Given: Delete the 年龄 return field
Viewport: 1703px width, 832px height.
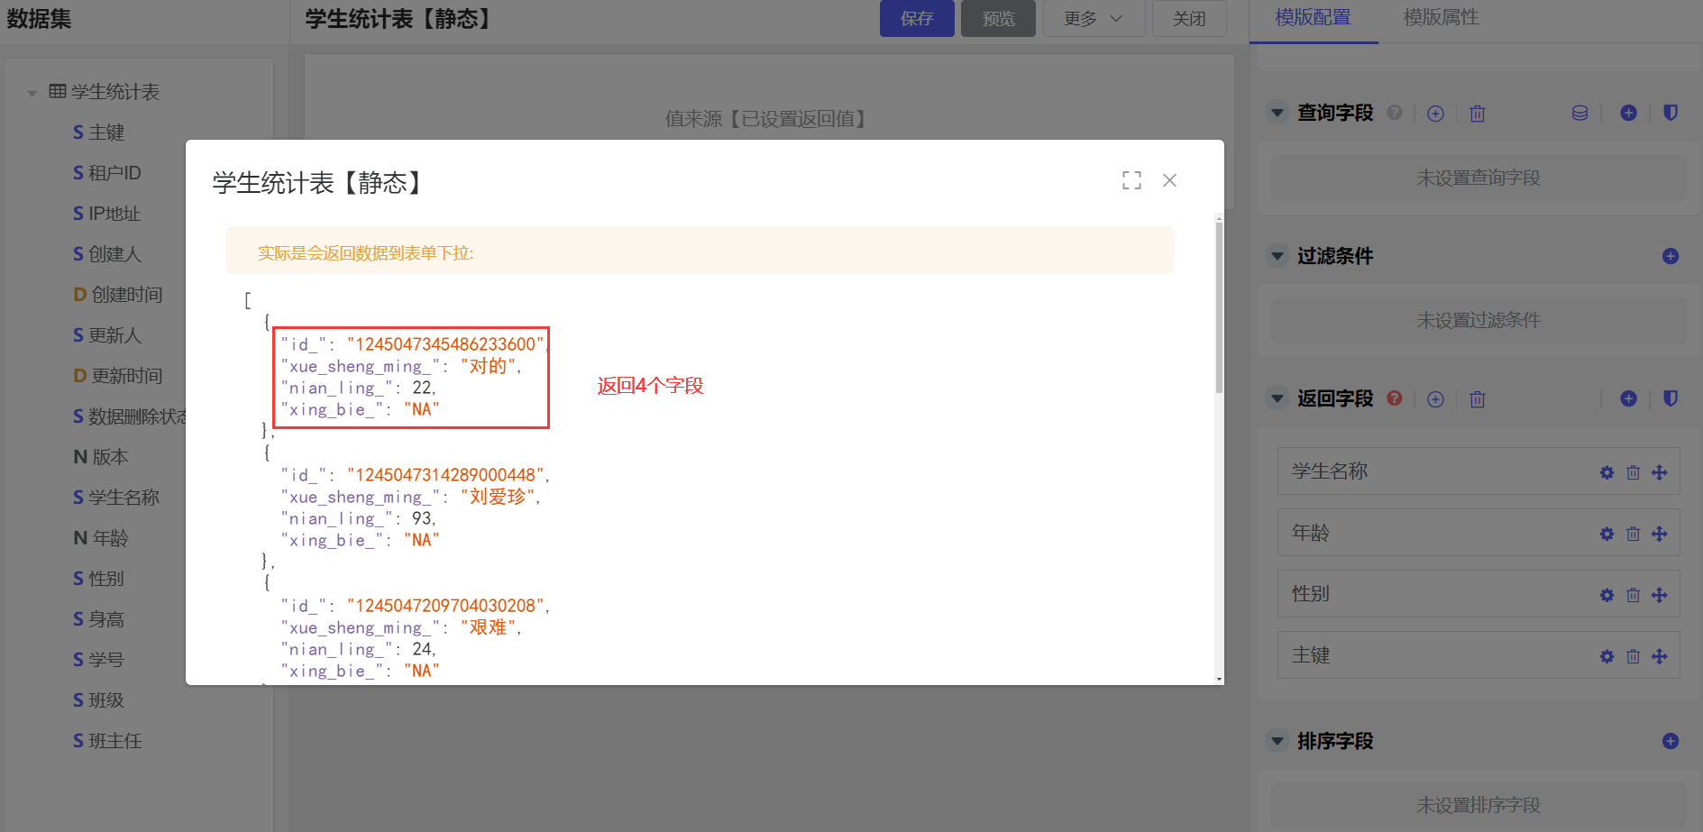Looking at the screenshot, I should [x=1633, y=534].
